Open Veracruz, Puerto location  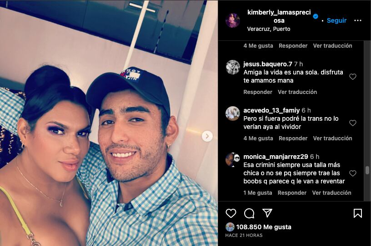(x=269, y=29)
